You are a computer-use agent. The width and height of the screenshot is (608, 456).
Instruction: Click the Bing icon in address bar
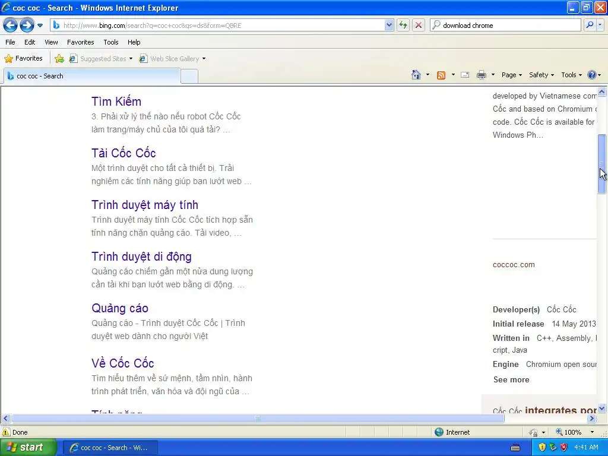click(56, 25)
